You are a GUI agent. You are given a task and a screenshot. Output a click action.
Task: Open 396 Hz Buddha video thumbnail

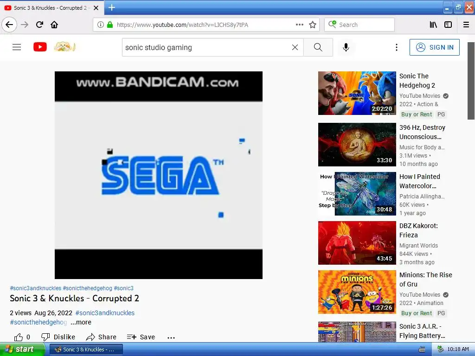[x=357, y=145]
